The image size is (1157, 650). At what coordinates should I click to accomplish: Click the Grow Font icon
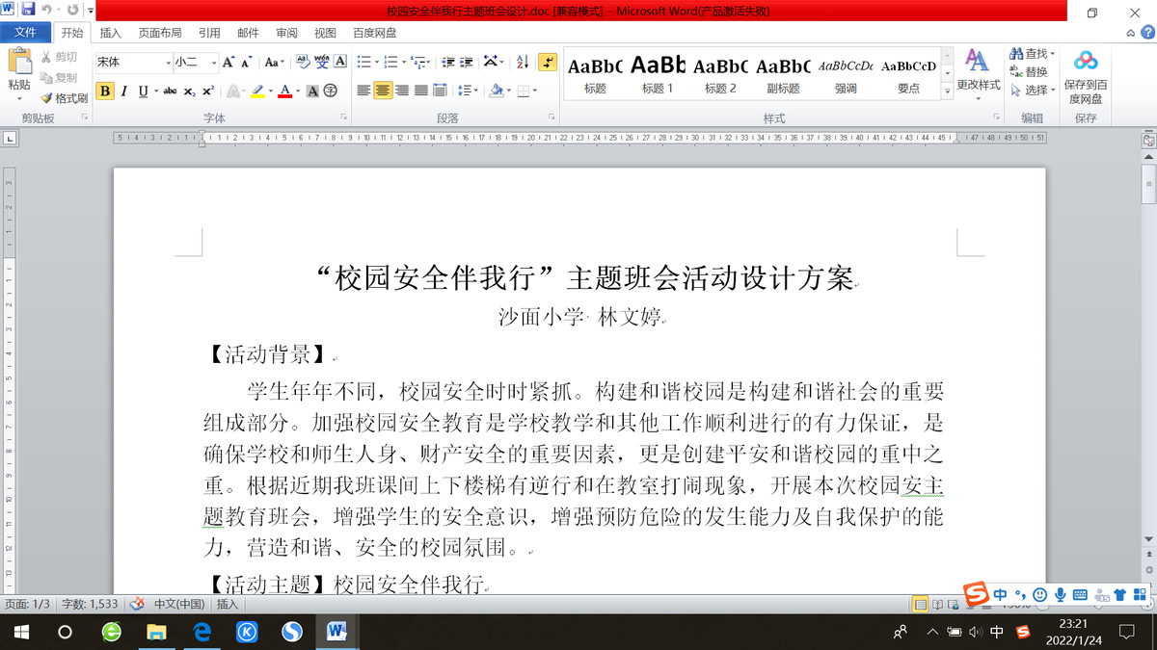[229, 62]
